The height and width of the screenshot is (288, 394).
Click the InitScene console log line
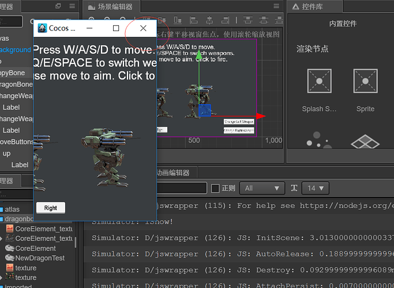(x=242, y=238)
